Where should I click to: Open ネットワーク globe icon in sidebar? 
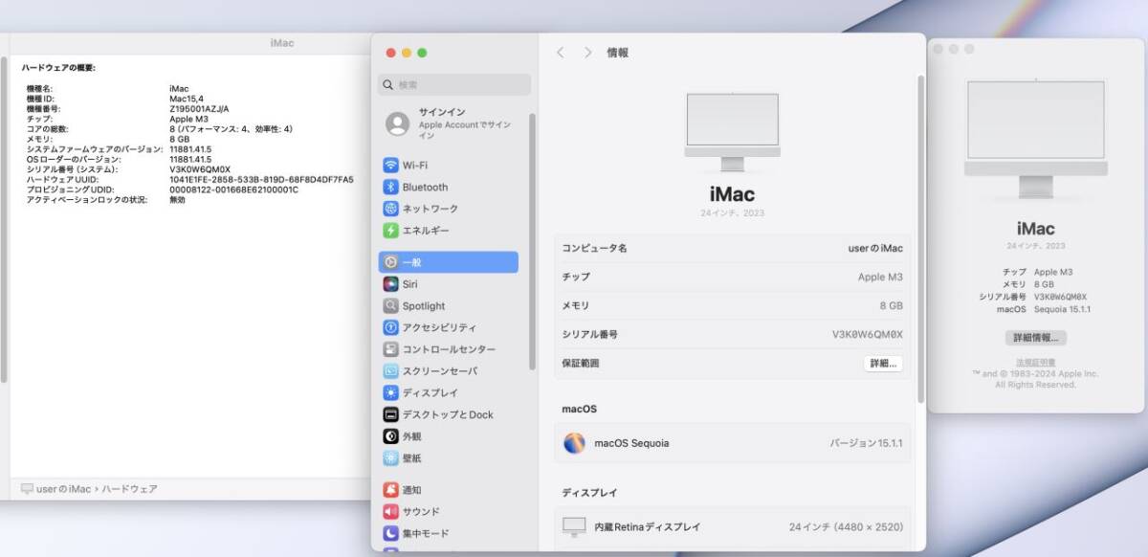click(x=390, y=209)
